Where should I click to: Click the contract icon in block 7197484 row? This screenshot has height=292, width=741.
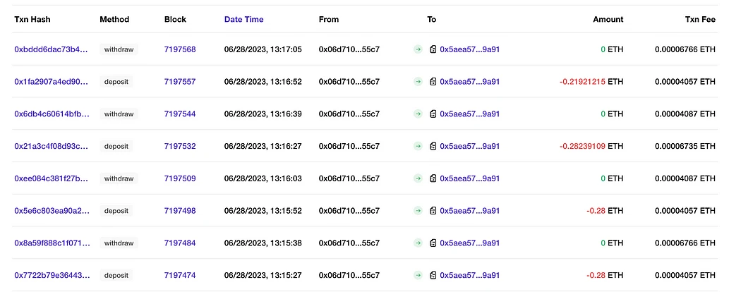(433, 243)
